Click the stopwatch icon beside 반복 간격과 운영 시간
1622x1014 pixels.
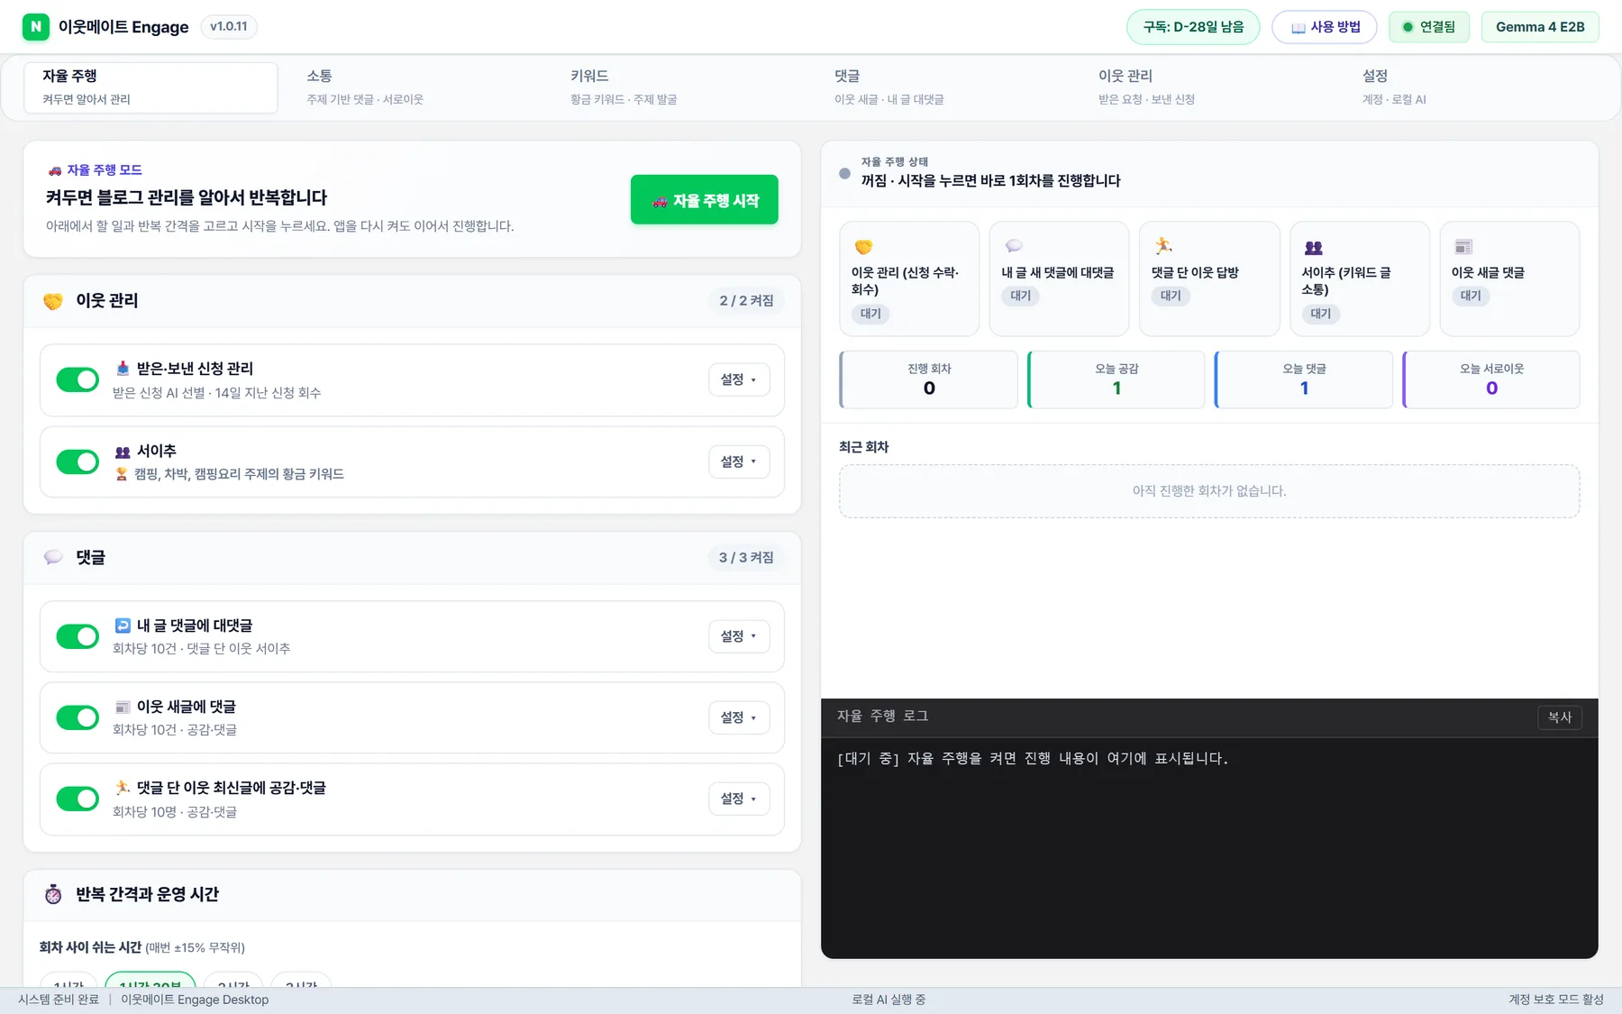53,894
